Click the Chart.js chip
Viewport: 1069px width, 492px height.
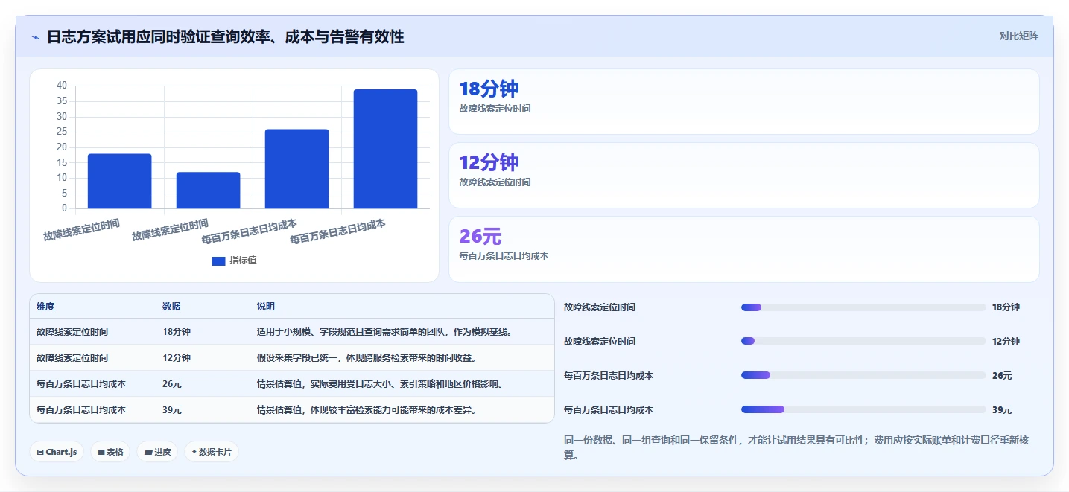coord(57,452)
